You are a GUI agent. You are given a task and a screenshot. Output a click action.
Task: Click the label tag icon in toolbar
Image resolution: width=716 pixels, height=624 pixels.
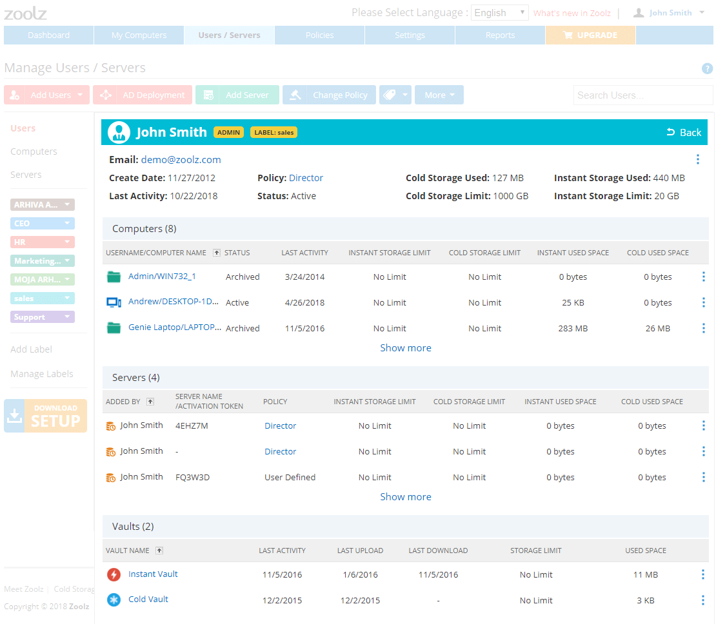389,95
